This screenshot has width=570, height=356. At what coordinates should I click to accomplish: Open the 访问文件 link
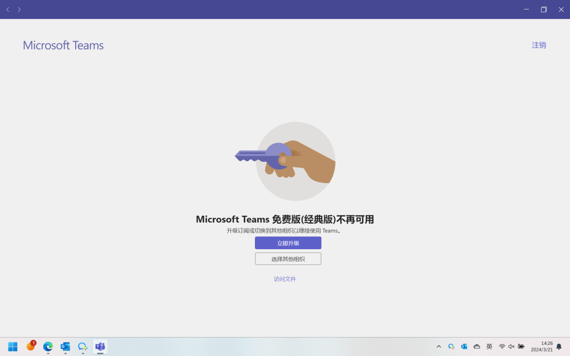point(284,279)
